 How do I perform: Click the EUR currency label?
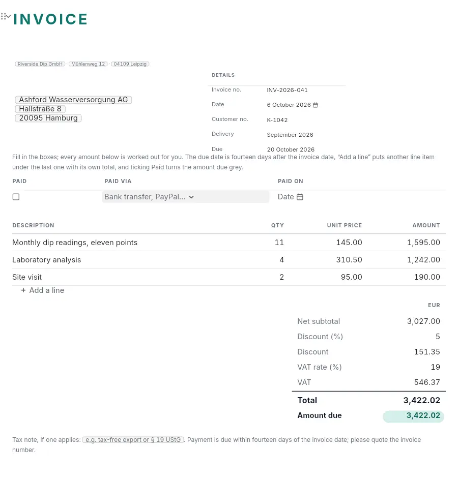[x=434, y=306]
